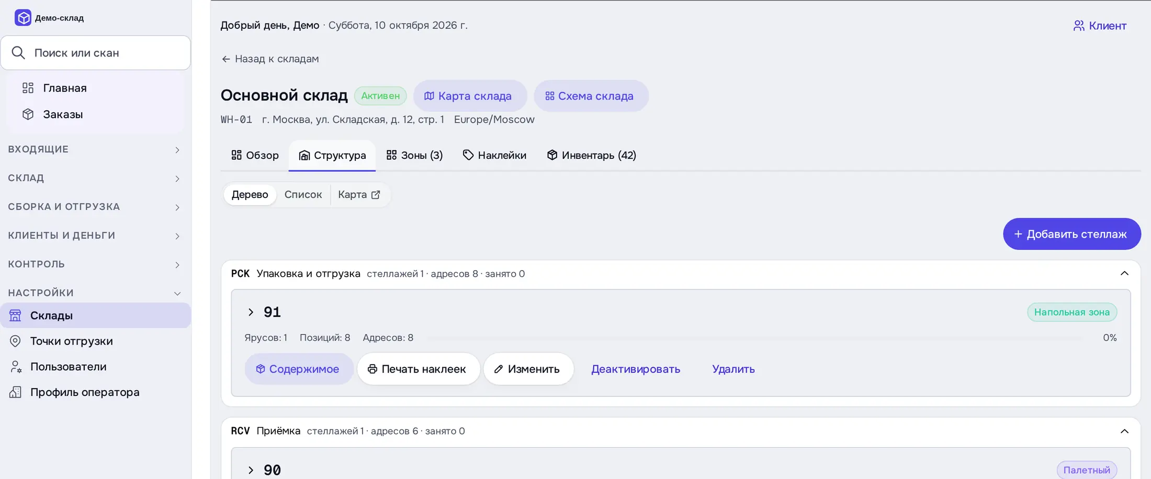Viewport: 1151px width, 479px height.
Task: Switch structure view to Список
Action: (303, 194)
